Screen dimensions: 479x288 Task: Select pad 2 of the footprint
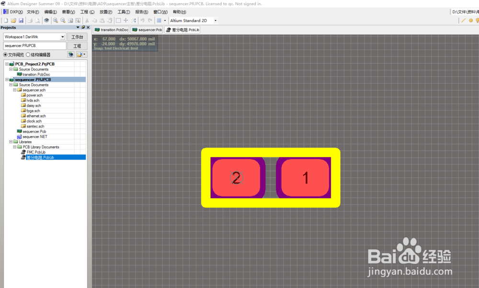237,178
